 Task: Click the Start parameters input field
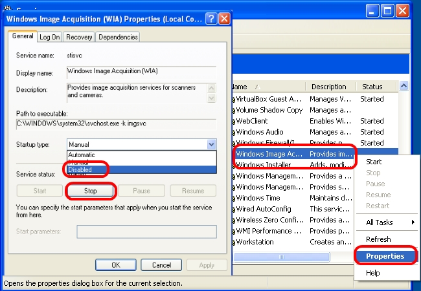click(x=146, y=232)
